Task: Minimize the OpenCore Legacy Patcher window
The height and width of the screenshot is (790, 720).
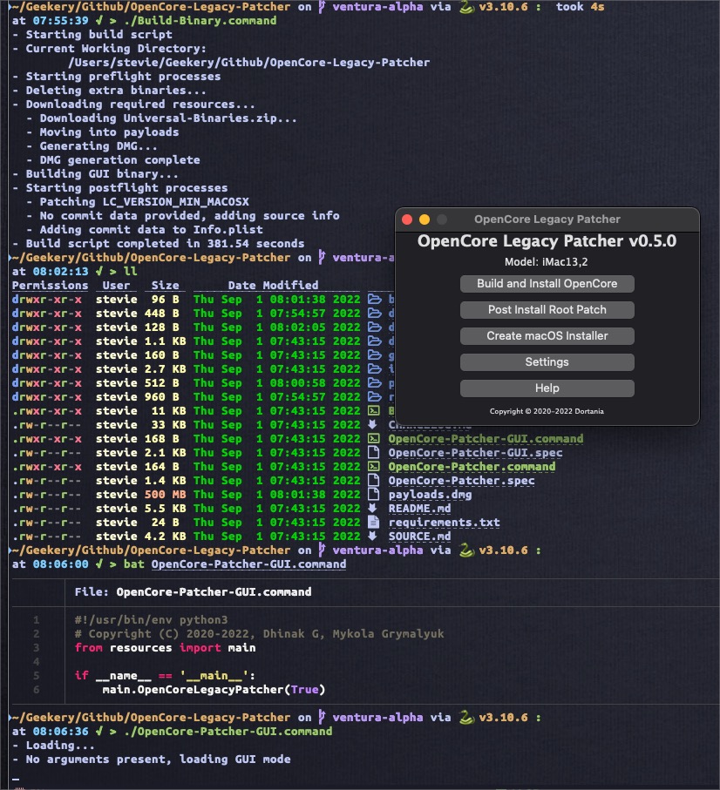Action: click(425, 219)
